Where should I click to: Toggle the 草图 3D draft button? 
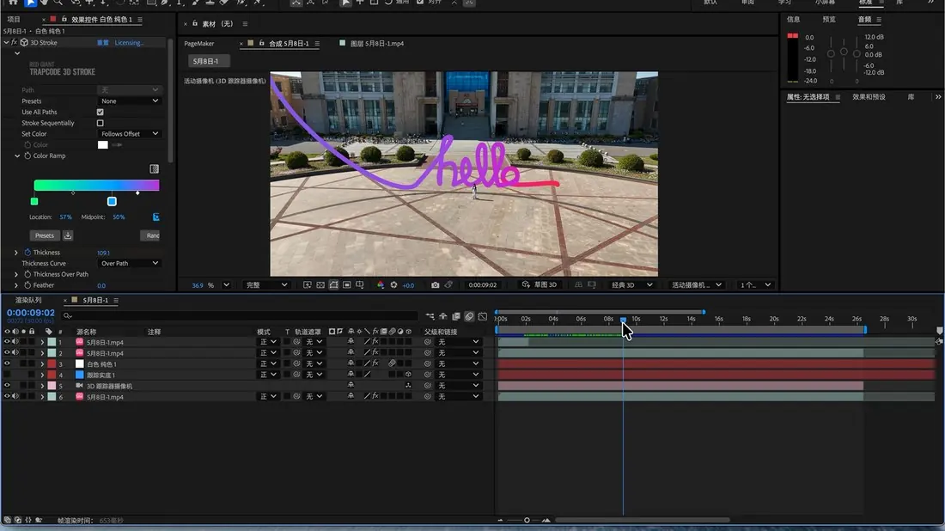(540, 285)
